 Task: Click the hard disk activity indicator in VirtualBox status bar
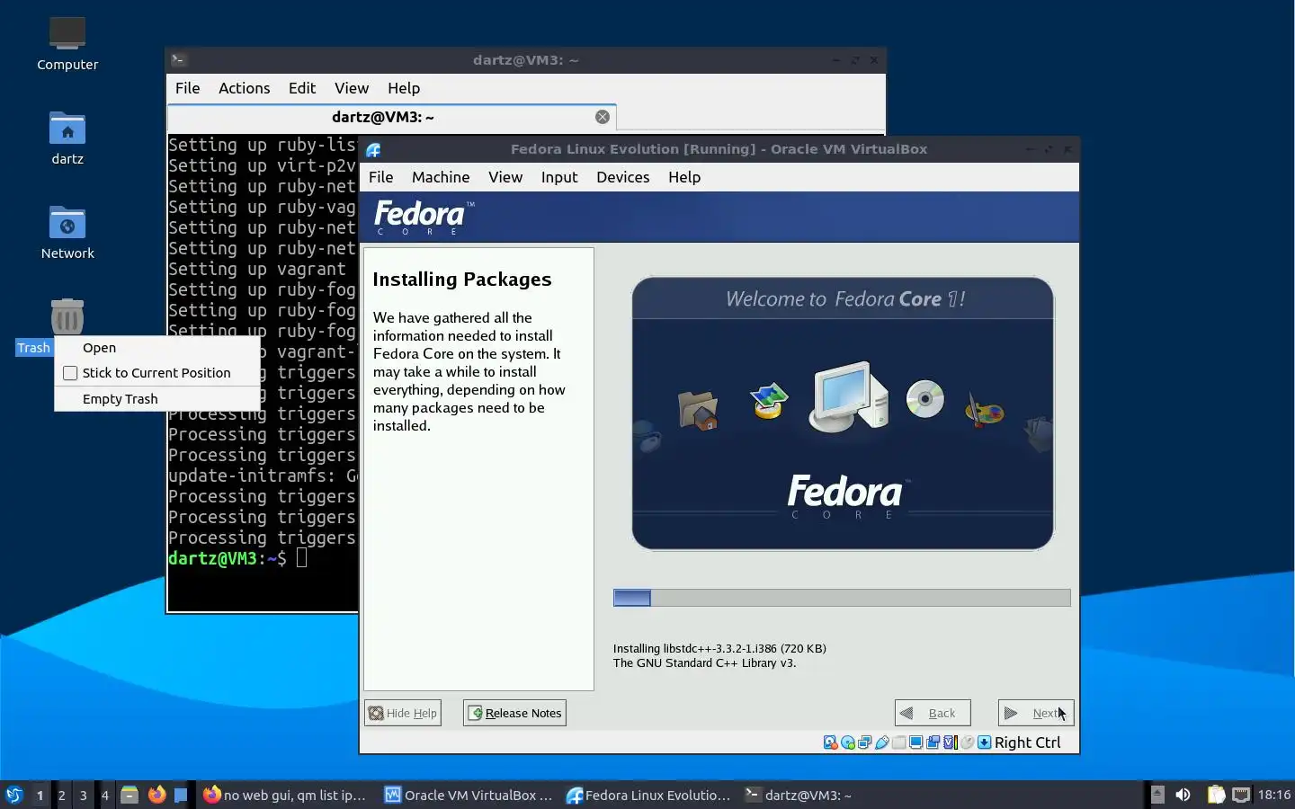[x=830, y=742]
